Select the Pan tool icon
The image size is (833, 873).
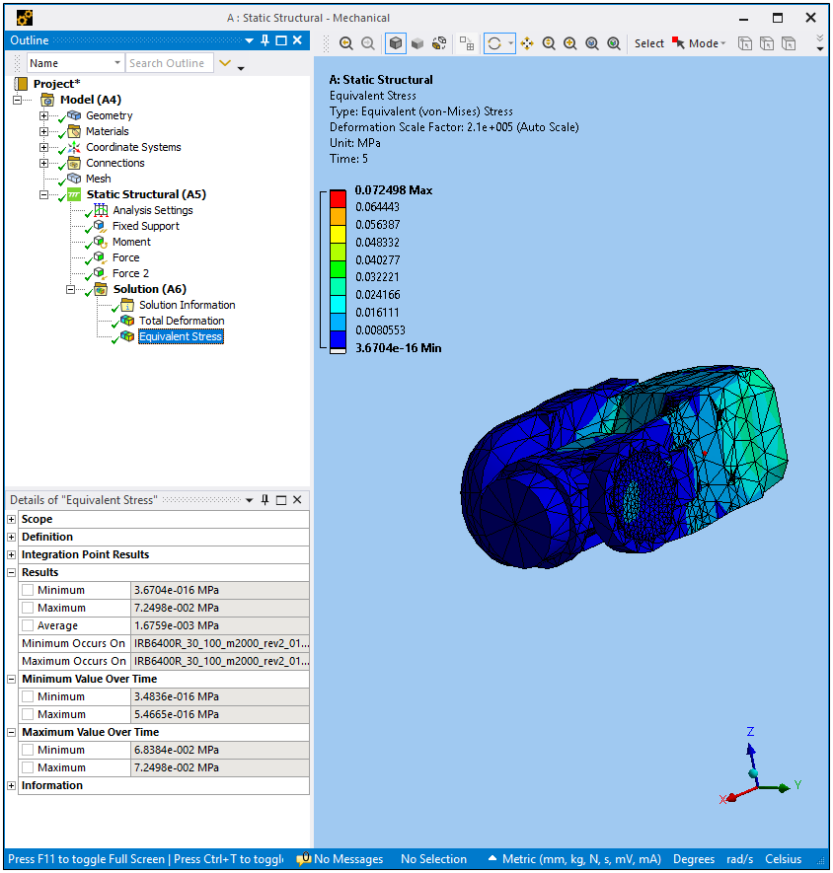527,43
